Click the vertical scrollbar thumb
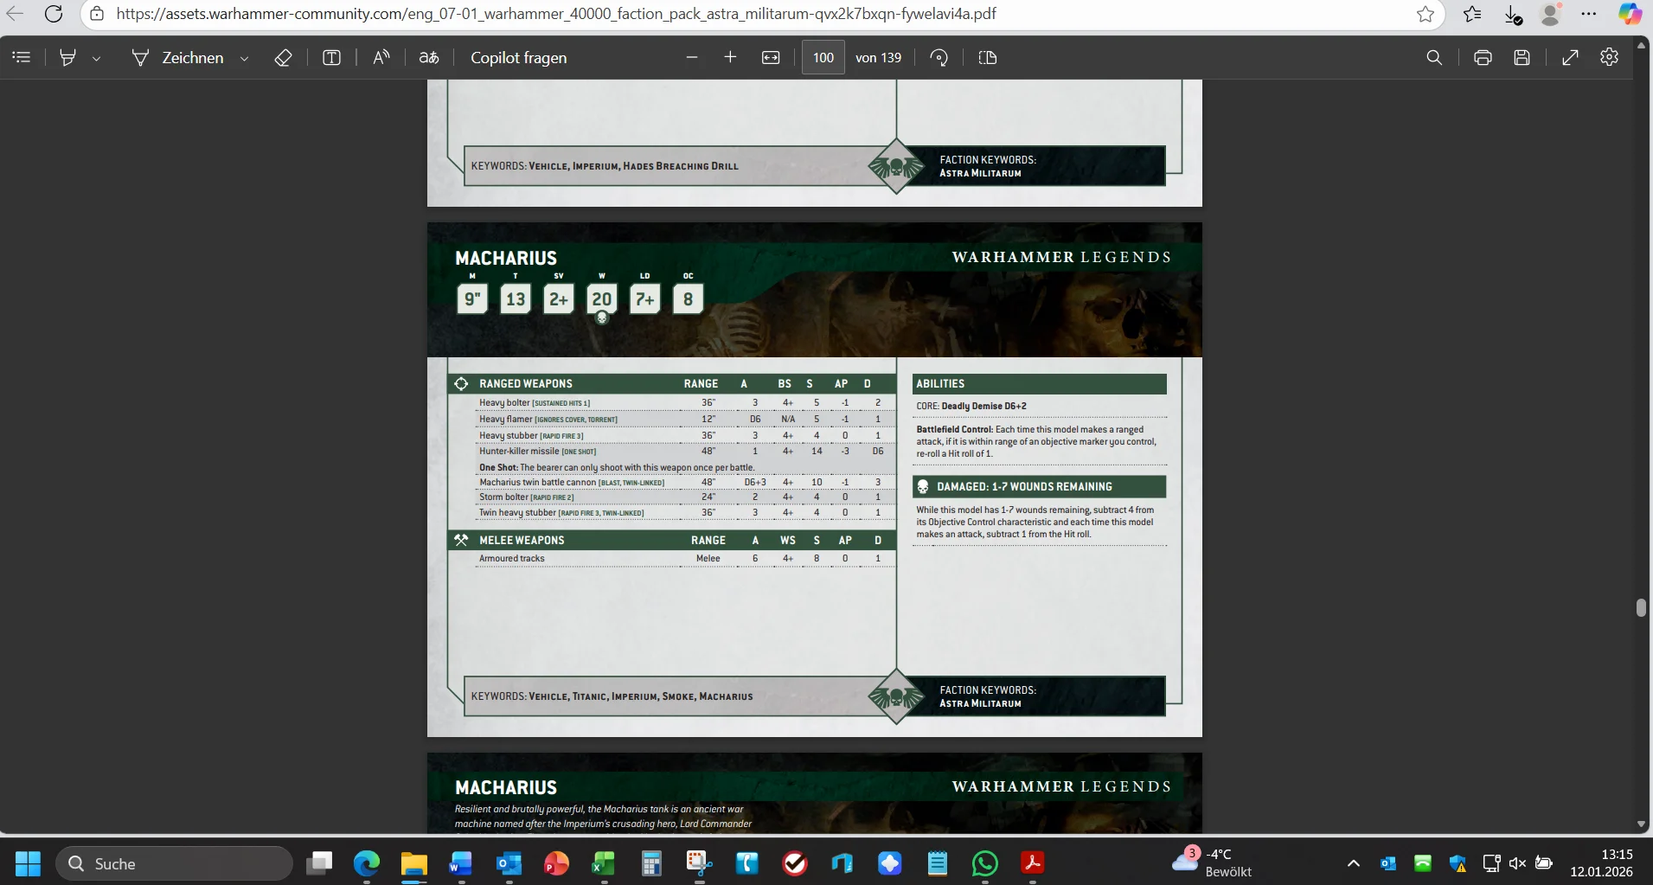 [x=1641, y=607]
